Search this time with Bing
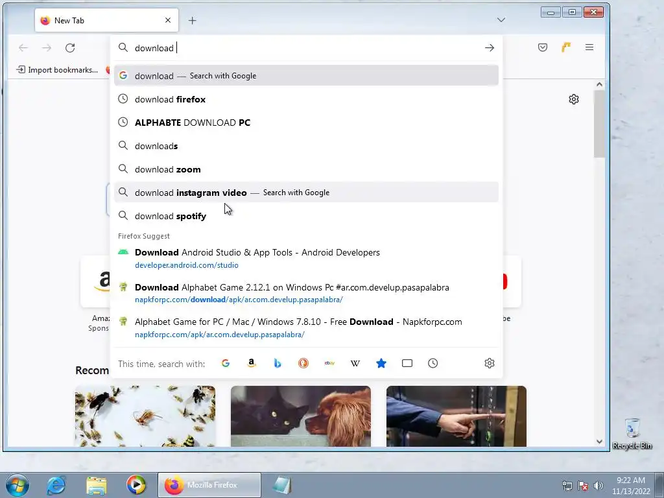The image size is (664, 498). point(278,363)
